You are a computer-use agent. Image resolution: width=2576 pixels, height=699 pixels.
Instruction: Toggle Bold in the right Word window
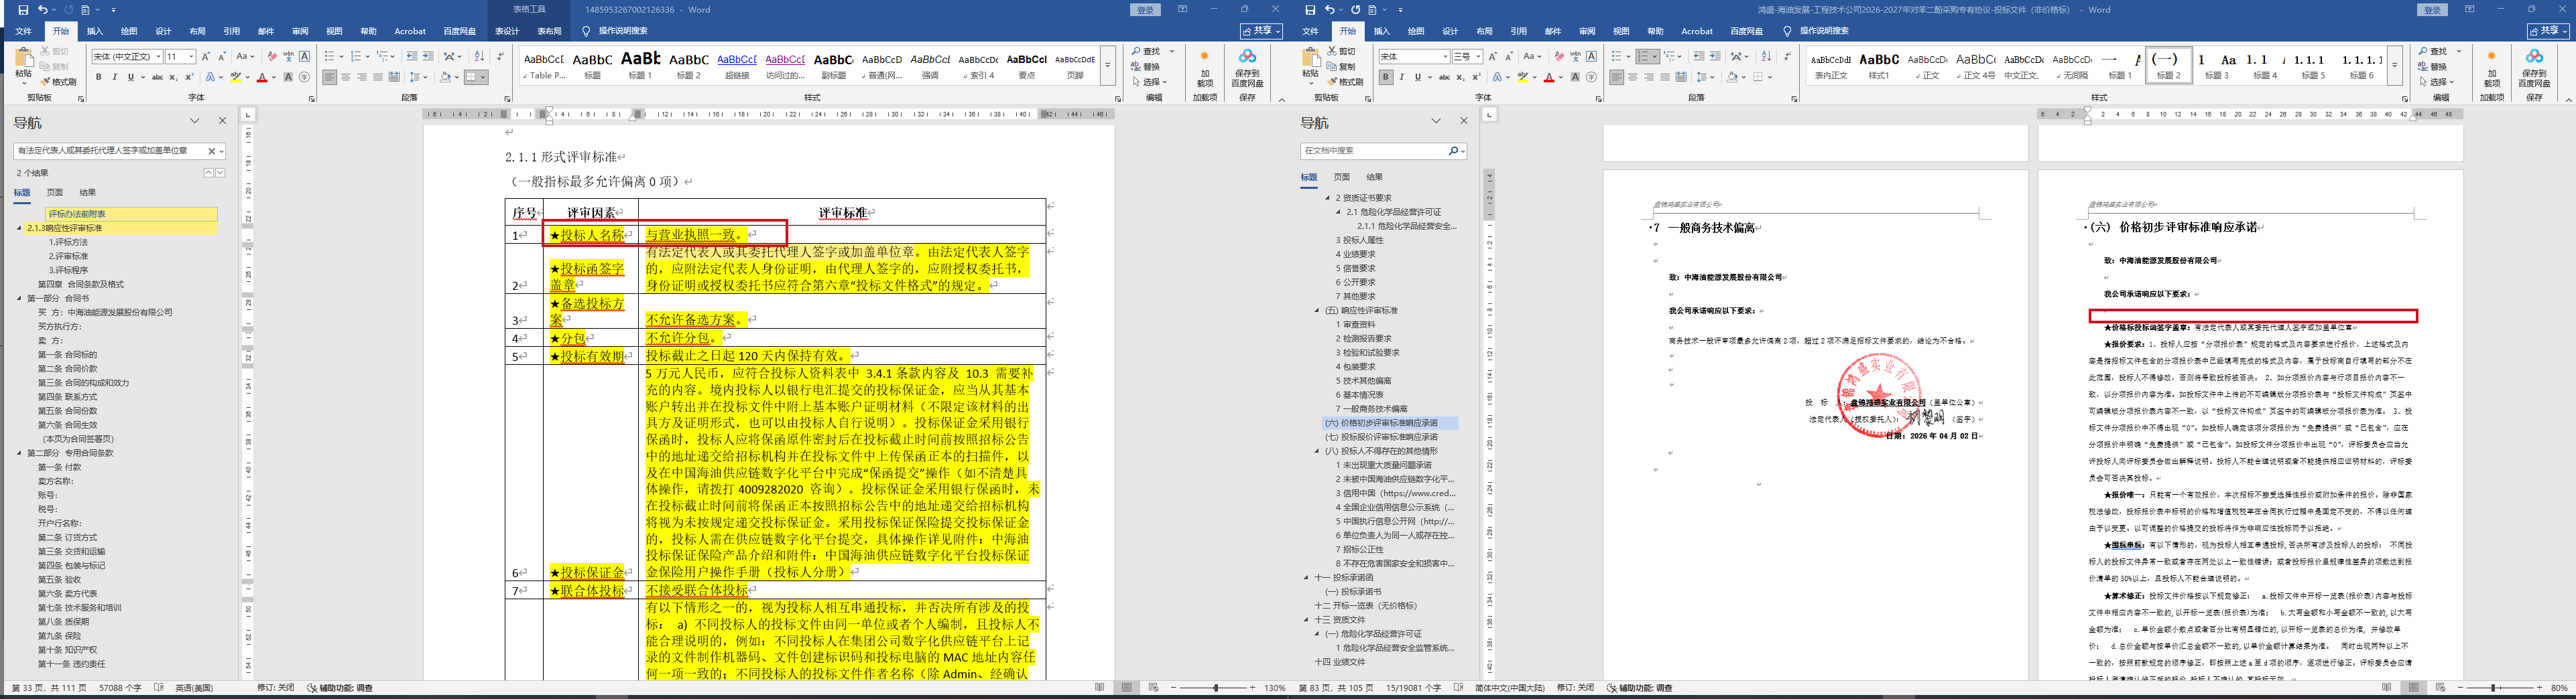pyautogui.click(x=1385, y=77)
